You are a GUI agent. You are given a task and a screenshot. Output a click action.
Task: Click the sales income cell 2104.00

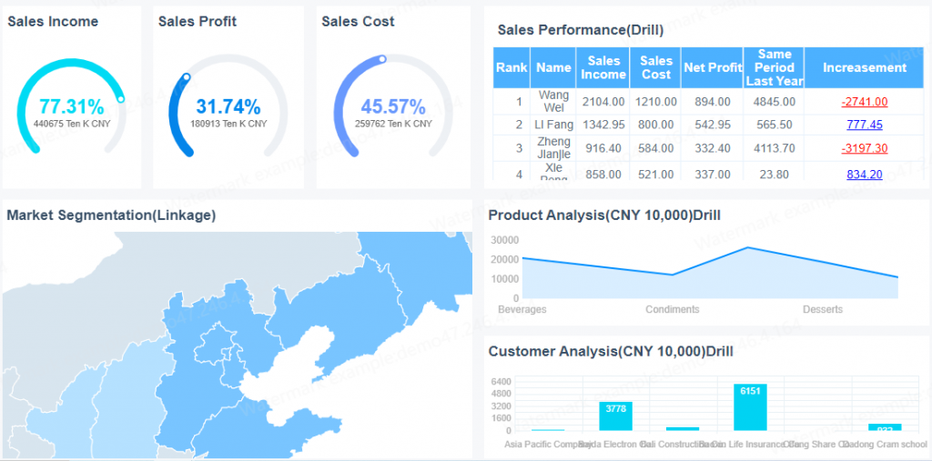pos(603,102)
